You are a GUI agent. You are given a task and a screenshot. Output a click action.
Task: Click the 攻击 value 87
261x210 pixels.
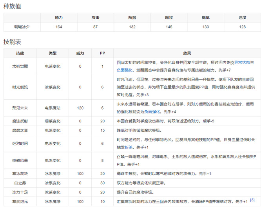coord(95,27)
